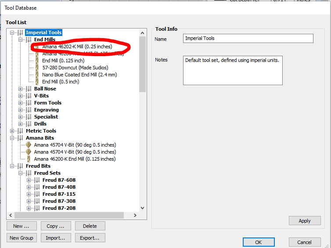The height and width of the screenshot is (248, 331).
Task: Select Nano Blue Coated End Mill (2.4 mm)
Action: coord(79,75)
